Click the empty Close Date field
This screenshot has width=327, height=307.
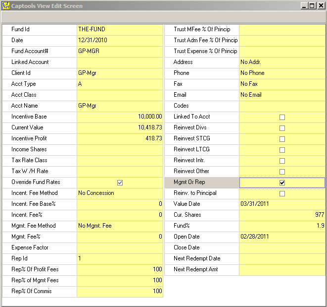pos(282,247)
